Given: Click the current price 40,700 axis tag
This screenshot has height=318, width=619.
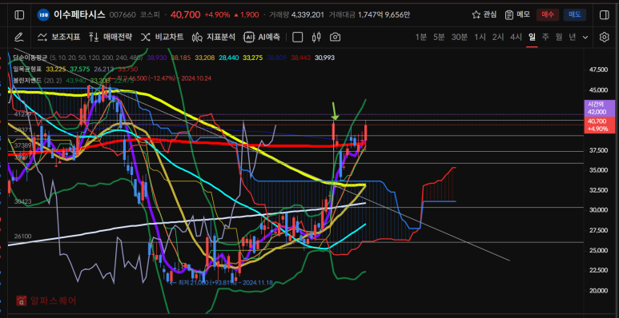Looking at the screenshot, I should click(599, 125).
